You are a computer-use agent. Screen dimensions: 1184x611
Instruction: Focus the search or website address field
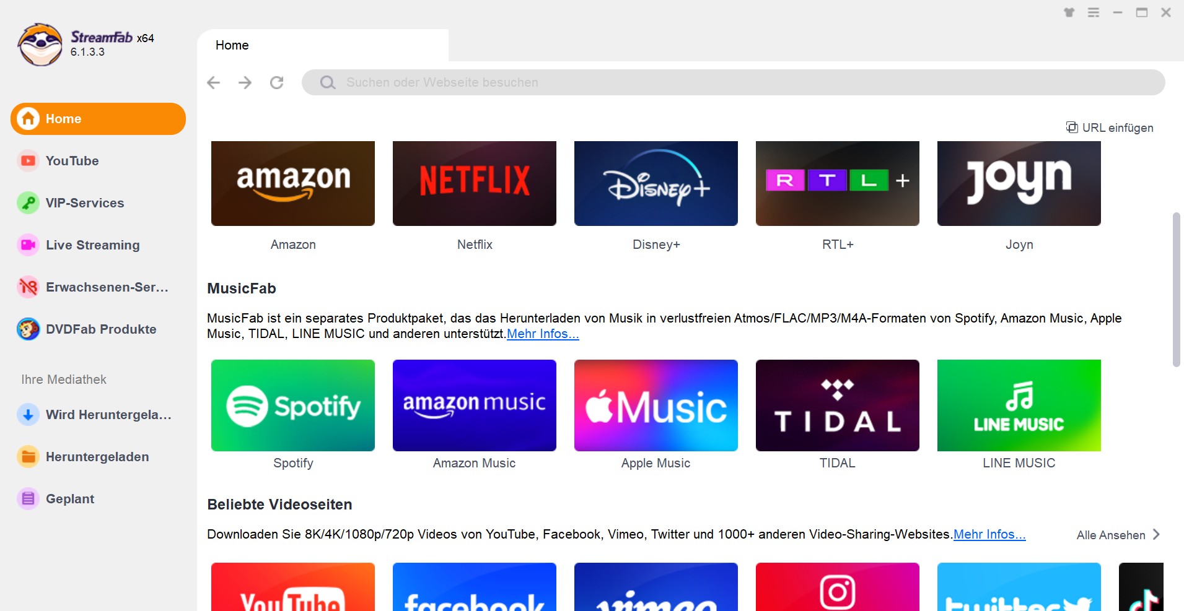pyautogui.click(x=734, y=82)
